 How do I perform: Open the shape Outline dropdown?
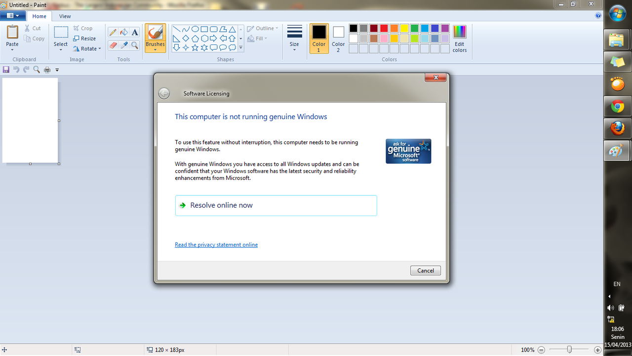263,28
